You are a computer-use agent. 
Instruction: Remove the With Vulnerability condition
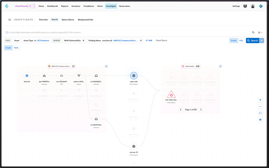pyautogui.click(x=84, y=40)
